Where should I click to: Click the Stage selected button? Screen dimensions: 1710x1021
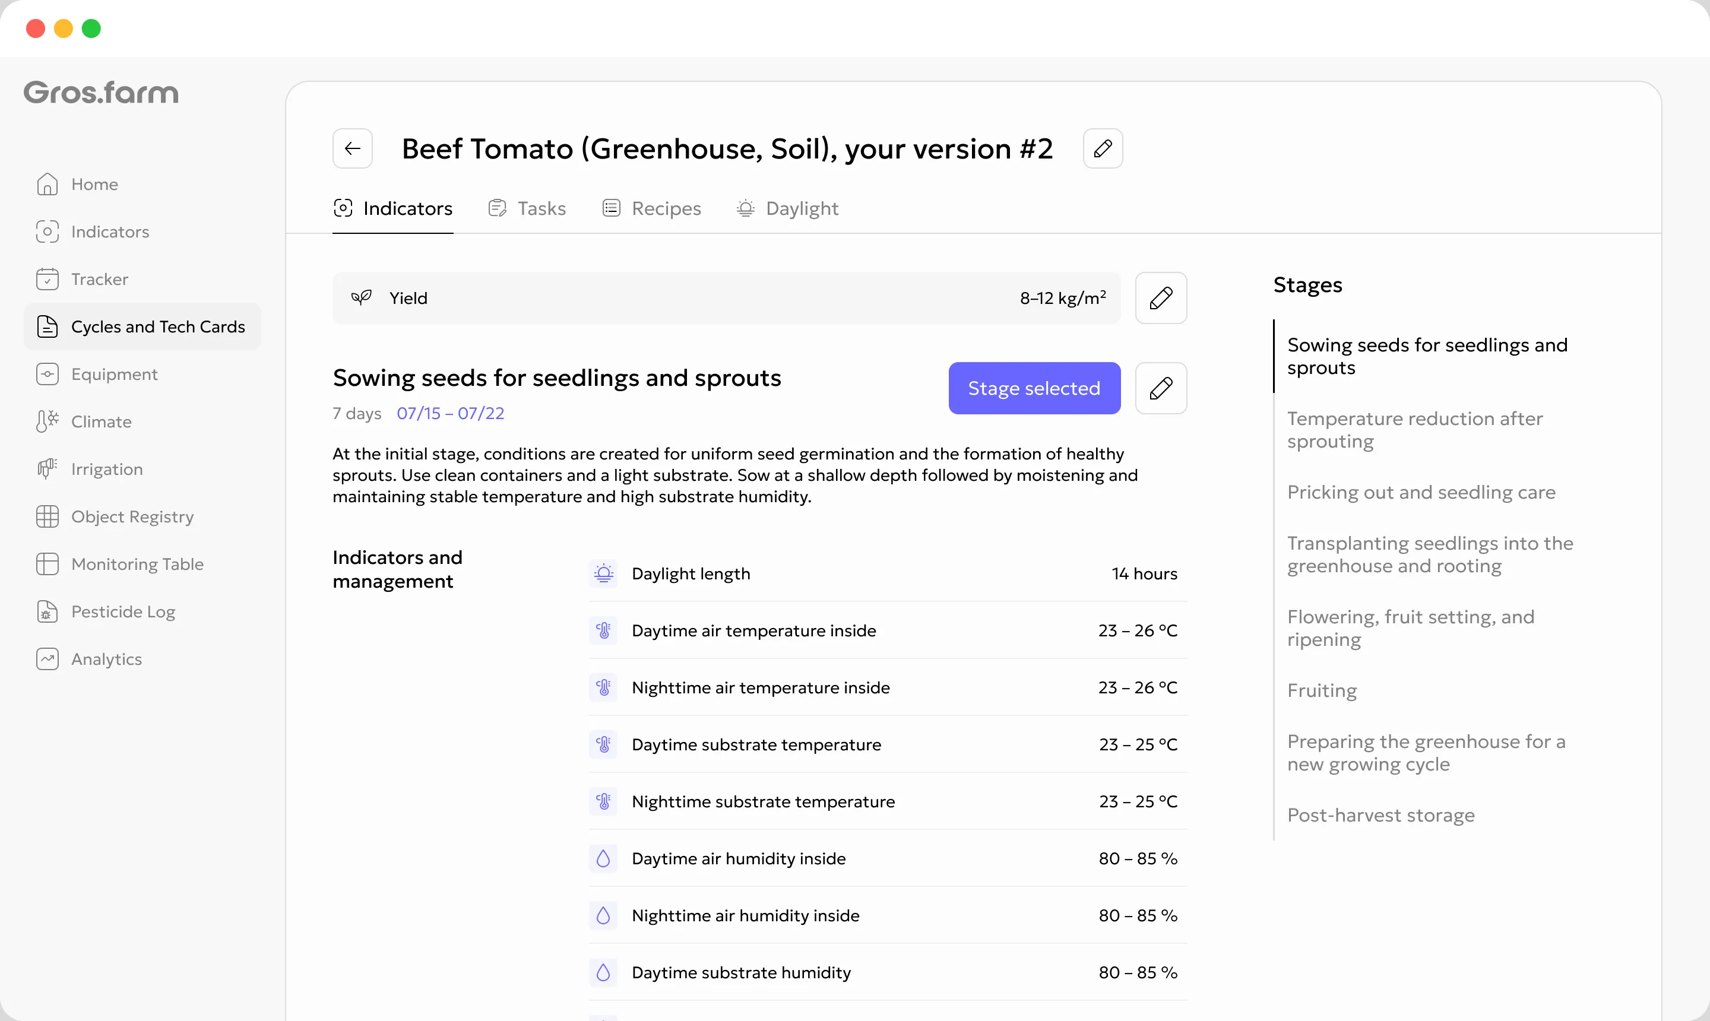pos(1034,388)
